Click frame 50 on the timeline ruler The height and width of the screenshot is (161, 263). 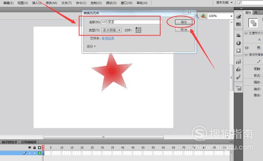tap(143, 148)
